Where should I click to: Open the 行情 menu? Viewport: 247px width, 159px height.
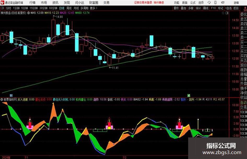tap(32, 3)
